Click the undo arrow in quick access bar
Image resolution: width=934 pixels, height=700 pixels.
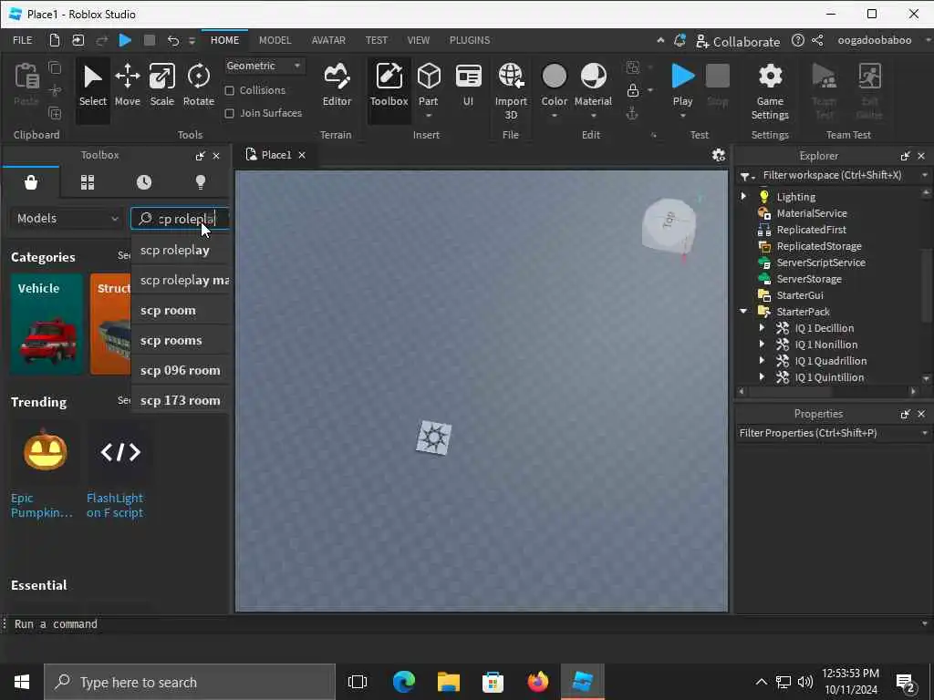(172, 40)
